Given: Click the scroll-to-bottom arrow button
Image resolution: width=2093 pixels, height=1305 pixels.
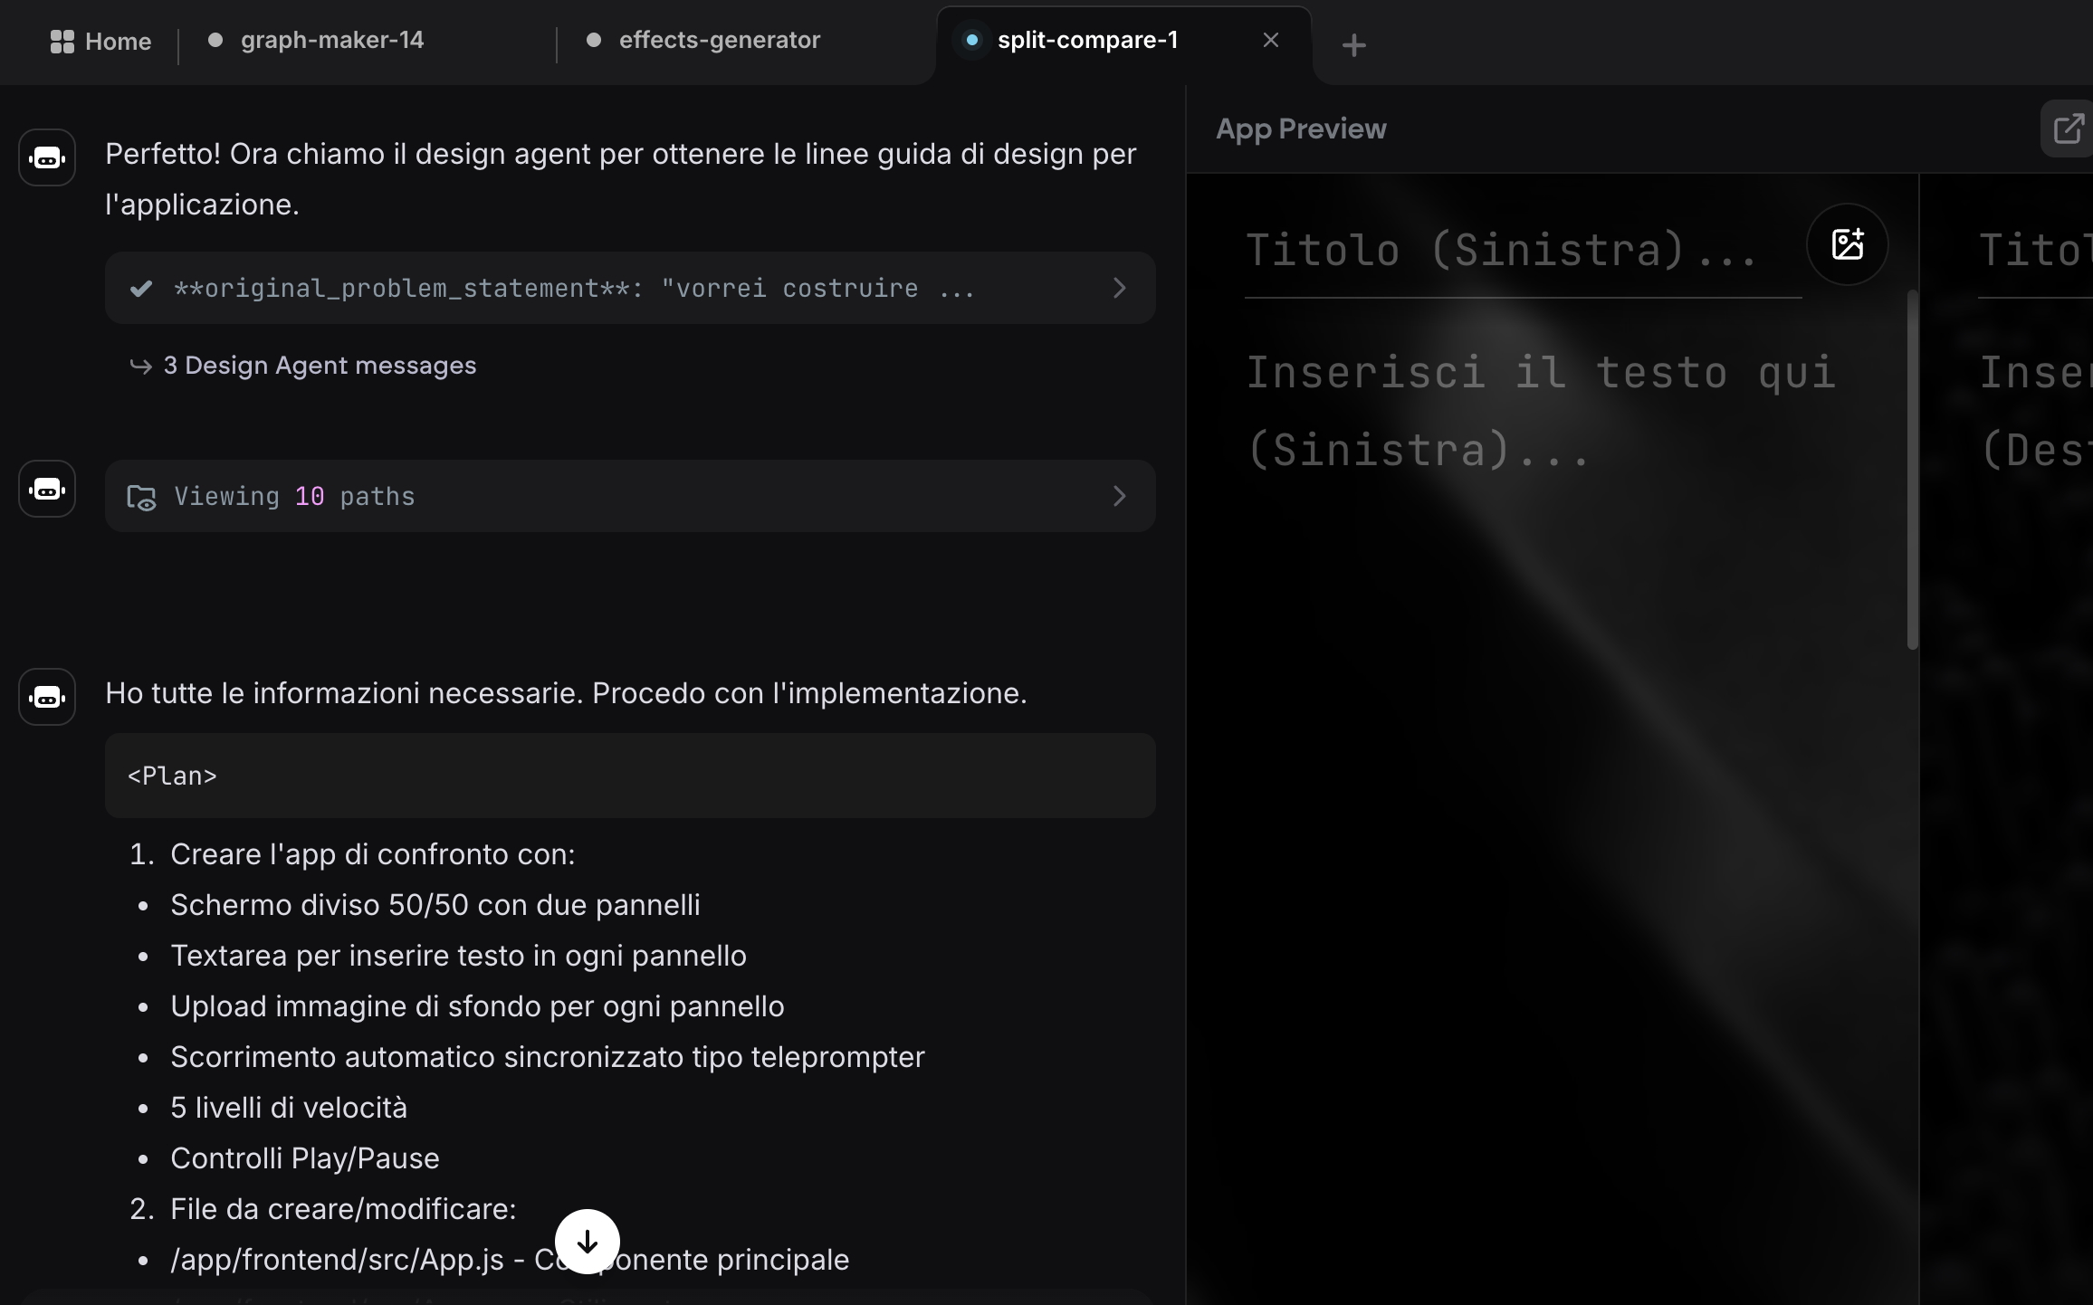Looking at the screenshot, I should click(587, 1242).
